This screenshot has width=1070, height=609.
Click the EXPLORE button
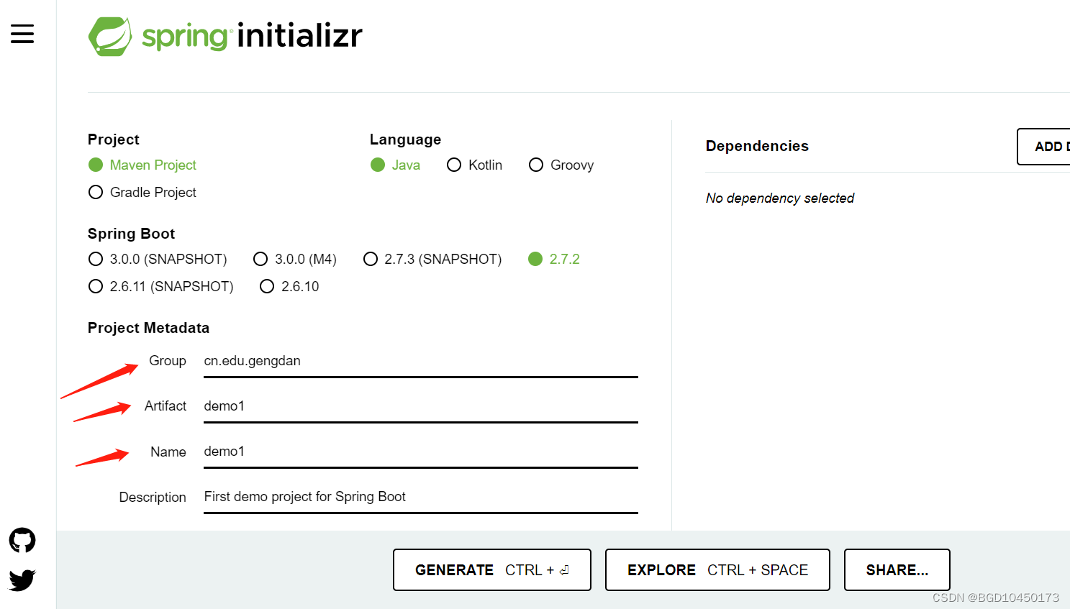coord(717,569)
